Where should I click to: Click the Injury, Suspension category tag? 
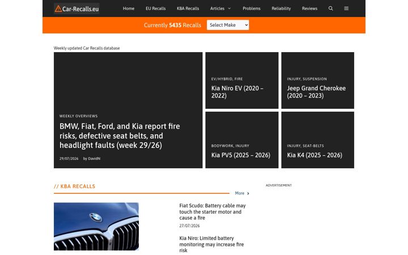click(x=307, y=79)
